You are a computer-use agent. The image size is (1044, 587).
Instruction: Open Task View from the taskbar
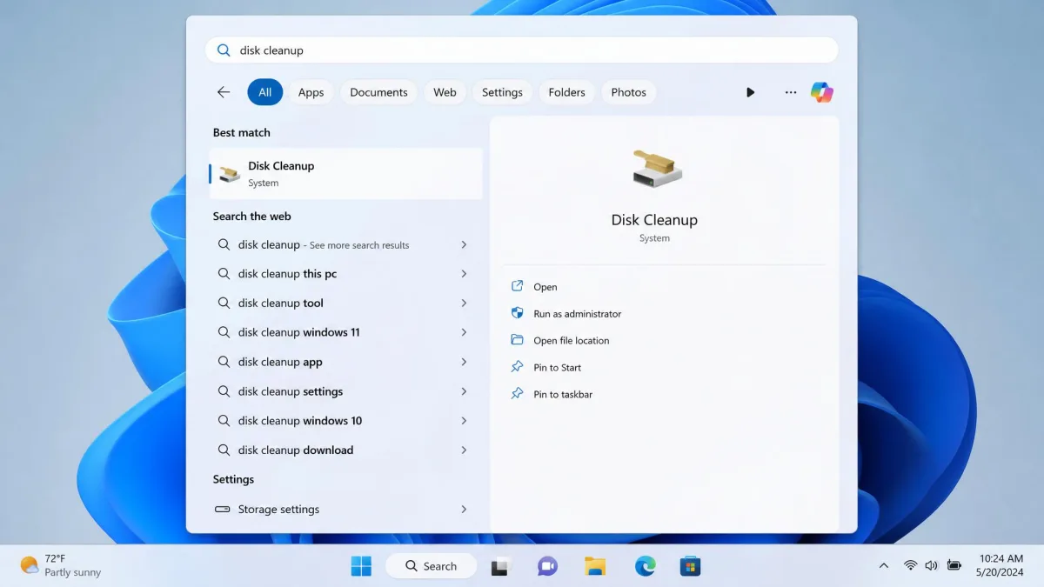[x=500, y=567]
